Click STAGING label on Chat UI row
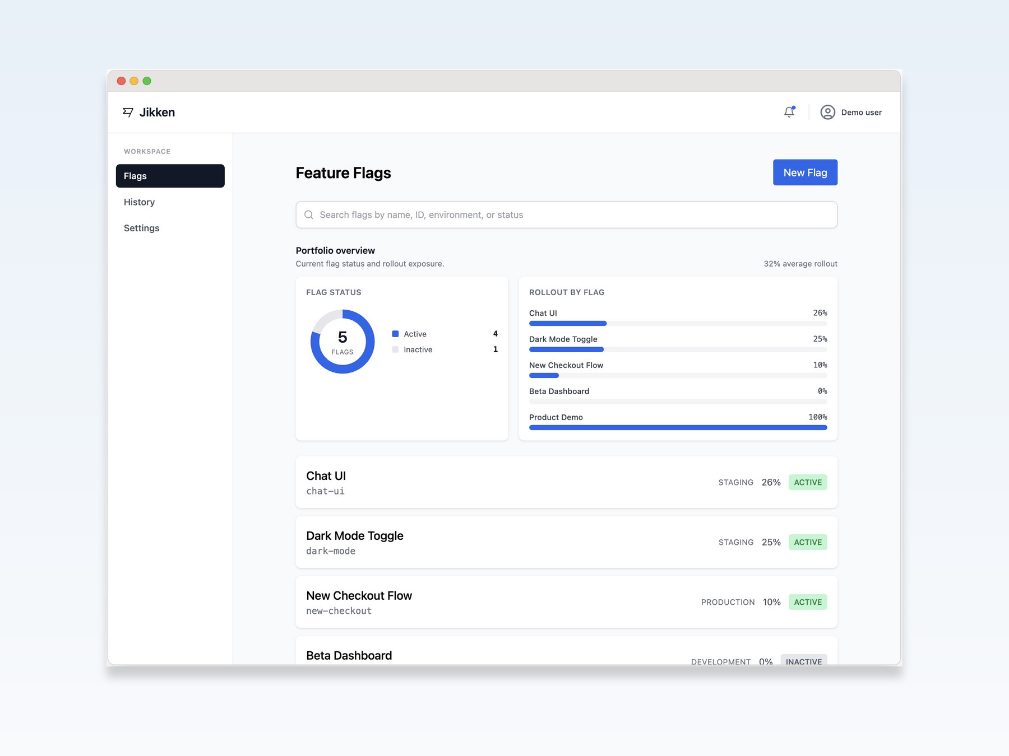 [x=735, y=482]
